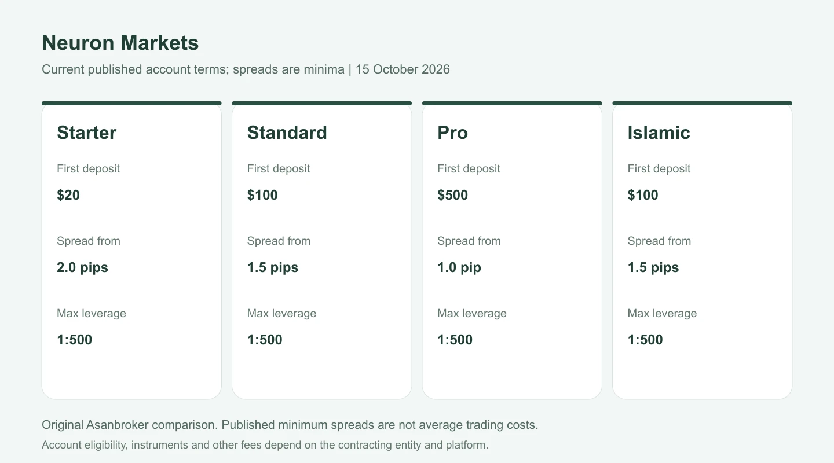Select "Spread from" label in Pro card
Screen dimensions: 834x463
[469, 241]
